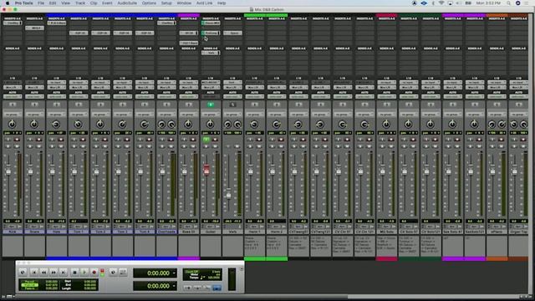The height and width of the screenshot is (301, 535).
Task: Click the Guitar track pan knob
Action: (x=210, y=125)
